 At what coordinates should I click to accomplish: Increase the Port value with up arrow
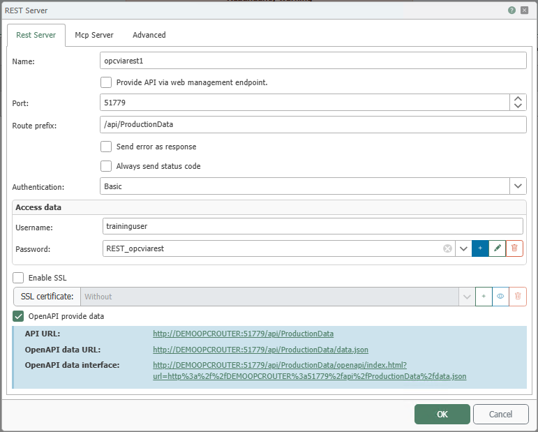pos(518,99)
